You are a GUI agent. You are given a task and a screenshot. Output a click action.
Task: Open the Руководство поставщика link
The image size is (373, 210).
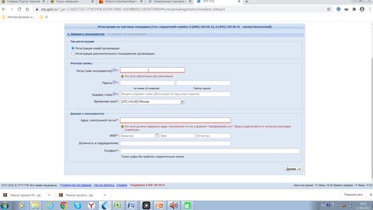click(76, 185)
